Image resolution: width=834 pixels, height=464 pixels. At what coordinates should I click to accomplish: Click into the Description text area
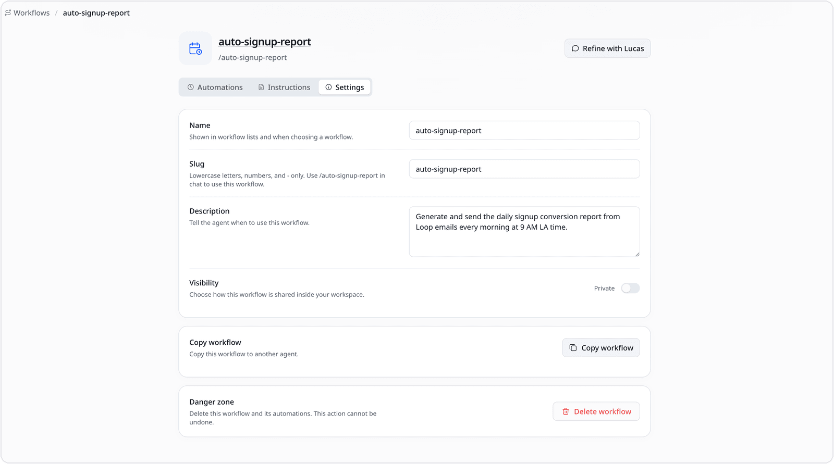click(x=524, y=232)
